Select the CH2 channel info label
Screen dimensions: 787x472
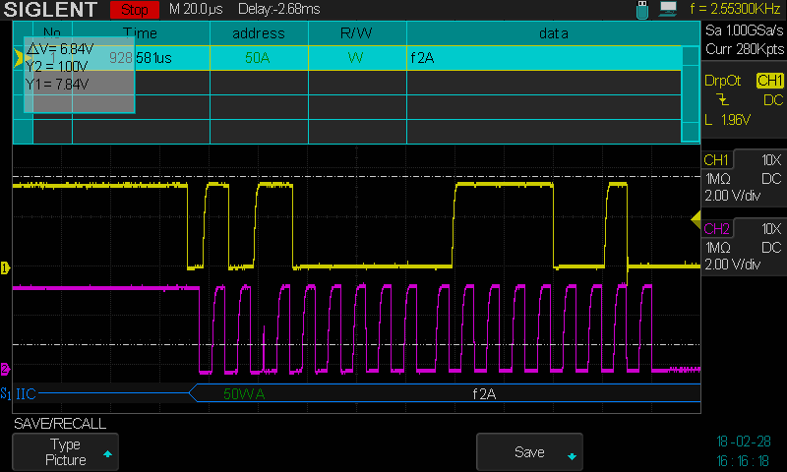coord(716,229)
